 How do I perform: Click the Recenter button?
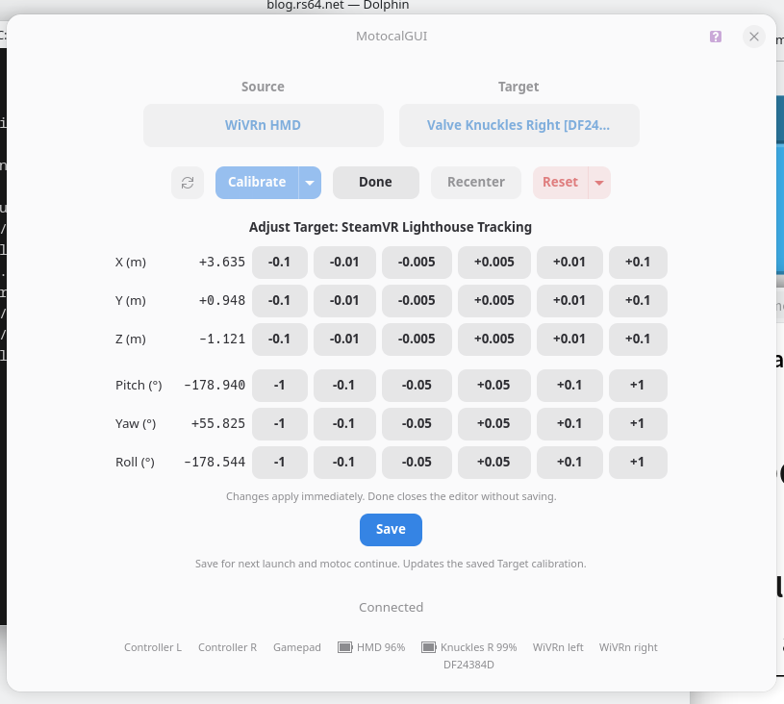pos(476,183)
